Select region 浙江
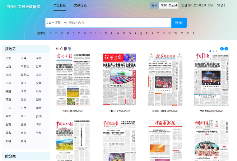 (x=23, y=83)
